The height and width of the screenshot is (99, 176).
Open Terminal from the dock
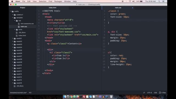point(81,97)
